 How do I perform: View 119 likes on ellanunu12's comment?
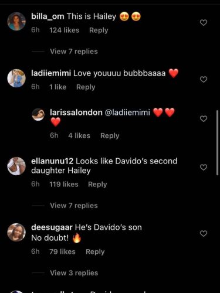tap(64, 185)
